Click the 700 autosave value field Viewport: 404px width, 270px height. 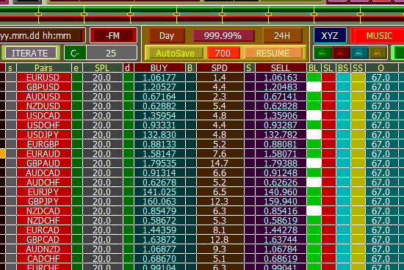point(223,53)
